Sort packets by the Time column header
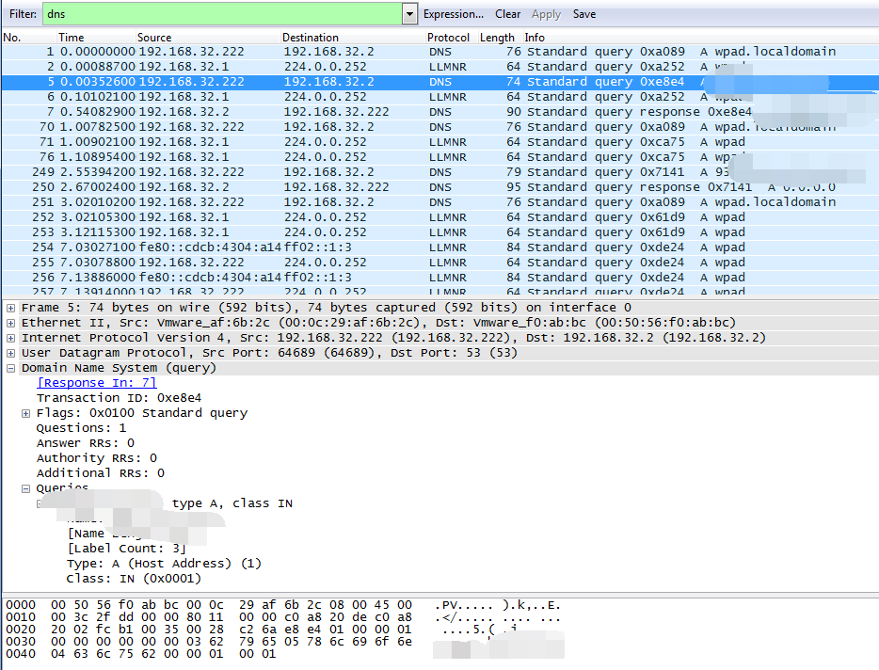This screenshot has width=879, height=670. pos(72,38)
